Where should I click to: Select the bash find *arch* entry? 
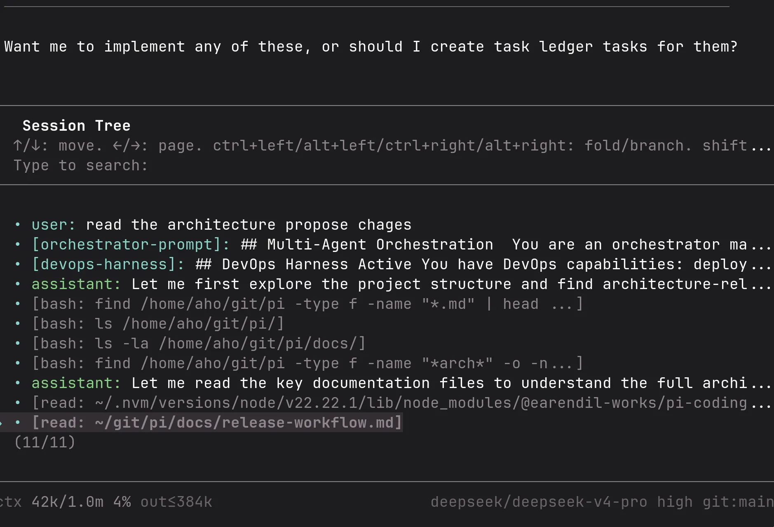(308, 363)
